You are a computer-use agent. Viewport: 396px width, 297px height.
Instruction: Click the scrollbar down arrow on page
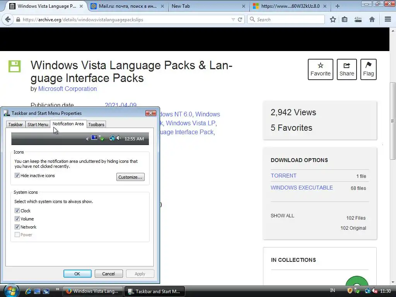coord(393,282)
